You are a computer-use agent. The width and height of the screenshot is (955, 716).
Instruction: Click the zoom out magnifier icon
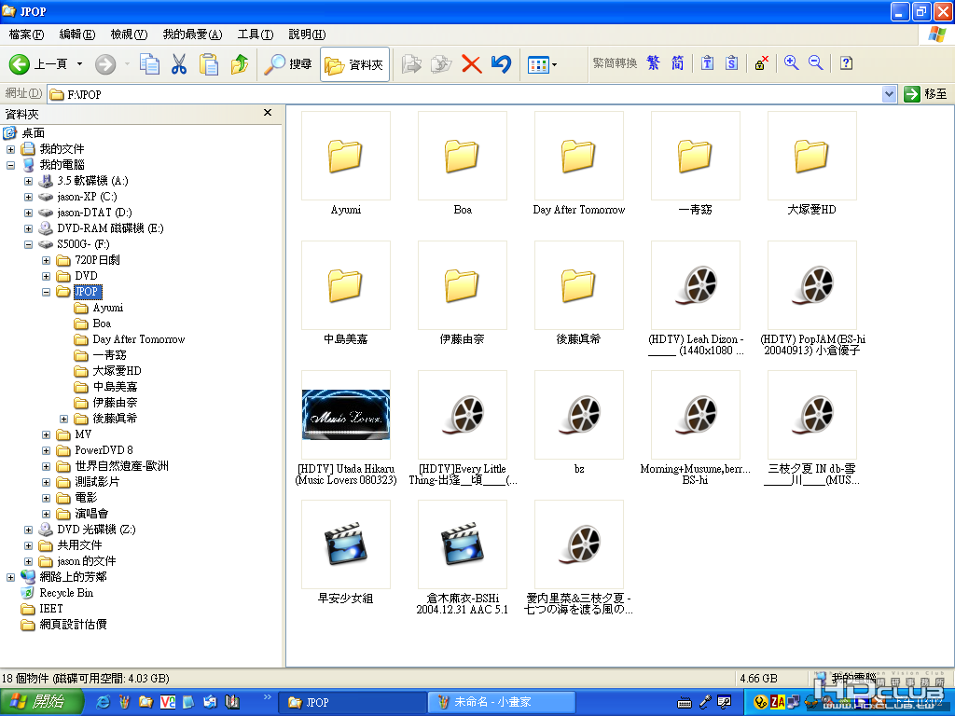pyautogui.click(x=815, y=62)
